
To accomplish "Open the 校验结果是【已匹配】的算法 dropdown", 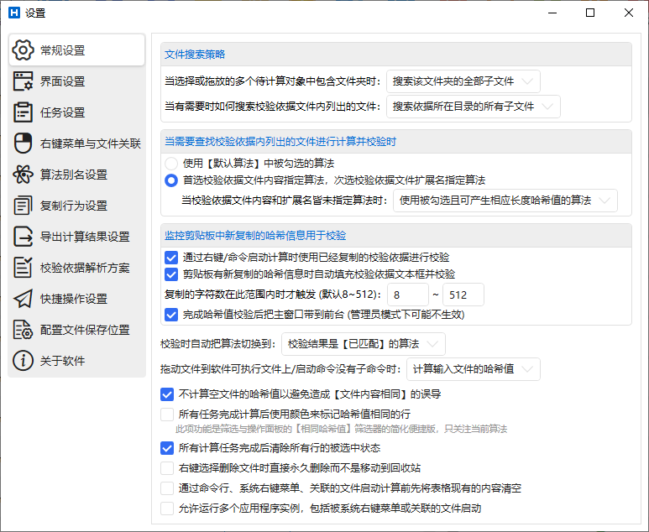I will (x=364, y=344).
